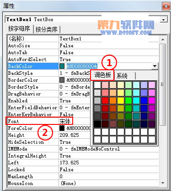Screen dimensions: 171x191
Task: Click the BackColor teal color preview box
Action: coord(62,66)
